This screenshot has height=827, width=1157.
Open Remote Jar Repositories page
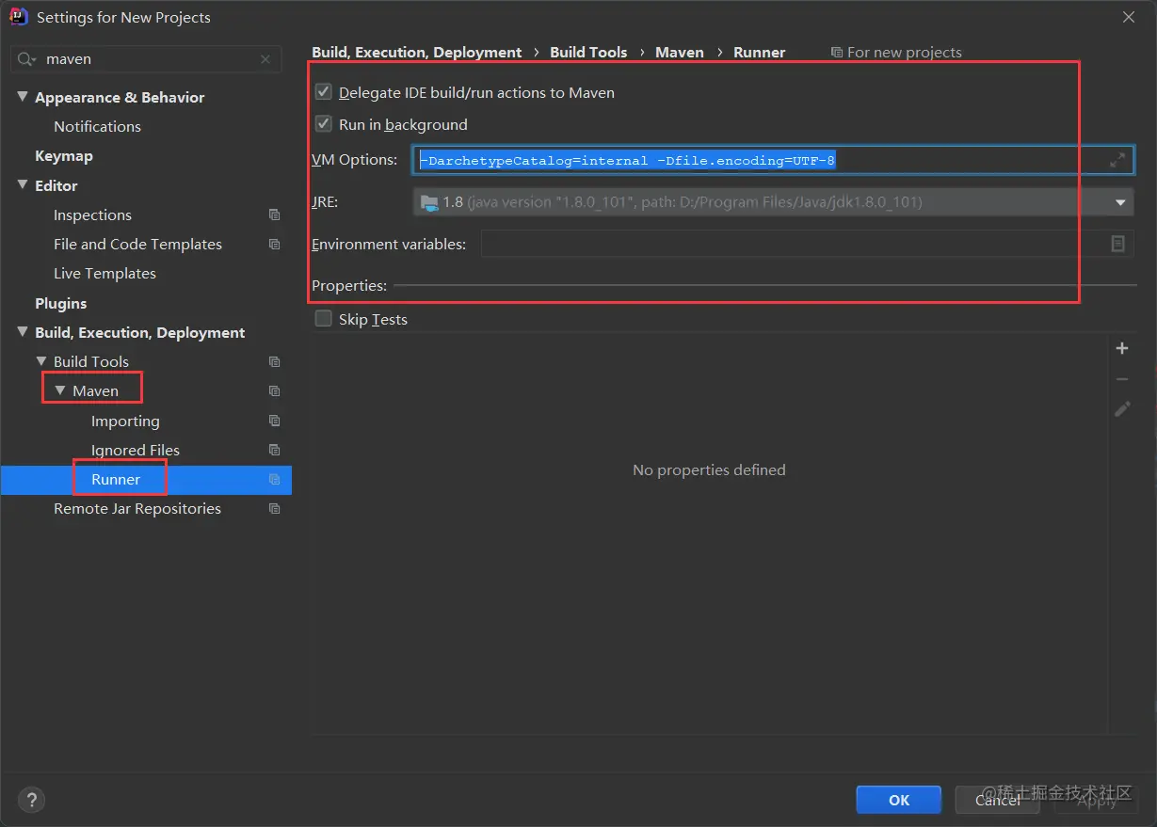pyautogui.click(x=137, y=509)
